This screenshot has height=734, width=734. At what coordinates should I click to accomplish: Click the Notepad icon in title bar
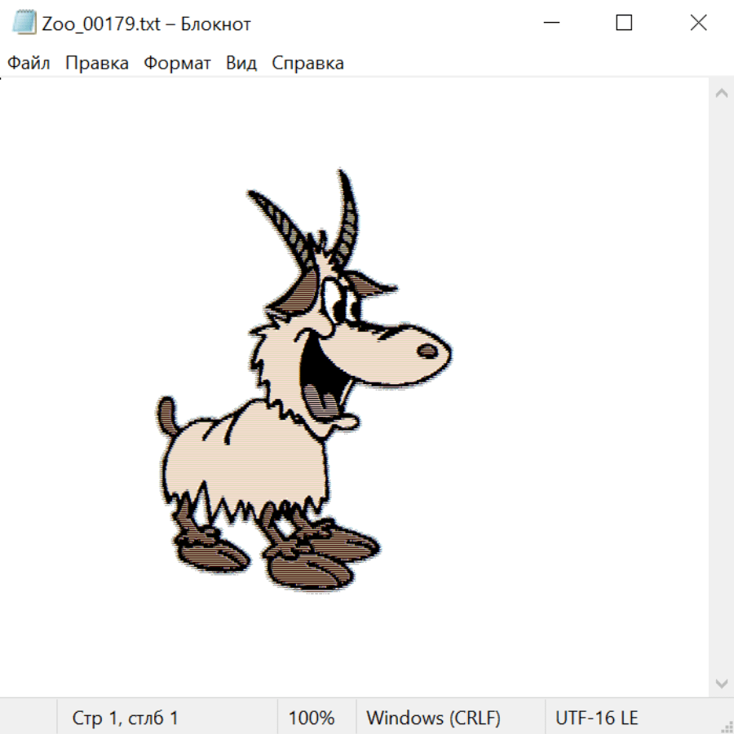24,23
